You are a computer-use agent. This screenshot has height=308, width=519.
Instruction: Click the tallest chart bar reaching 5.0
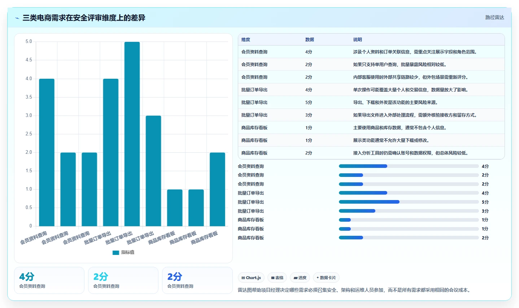[x=132, y=134]
